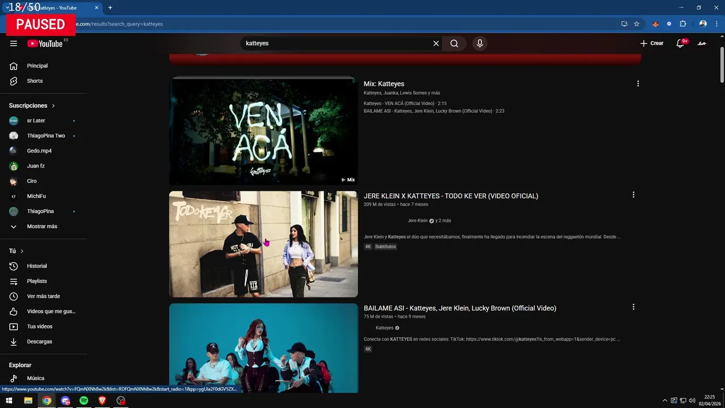Bookmark this page with the star

(x=637, y=24)
